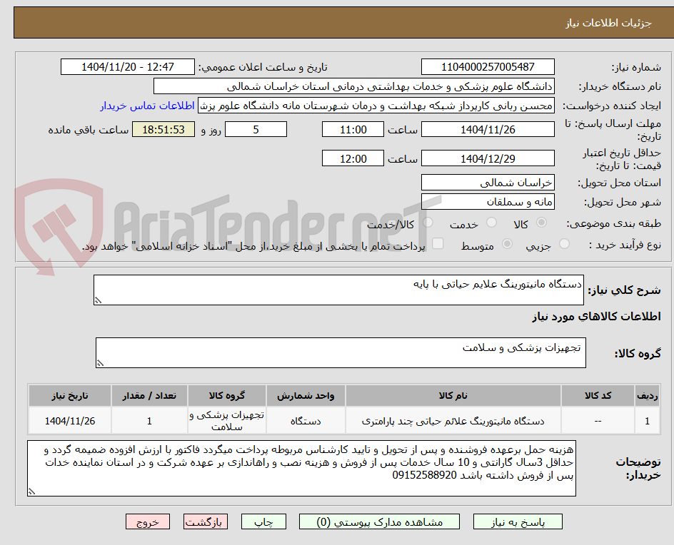Click the resize handle of گروه کالا box

(100, 363)
